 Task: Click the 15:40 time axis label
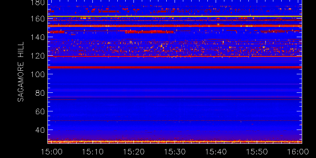pyautogui.click(x=216, y=152)
